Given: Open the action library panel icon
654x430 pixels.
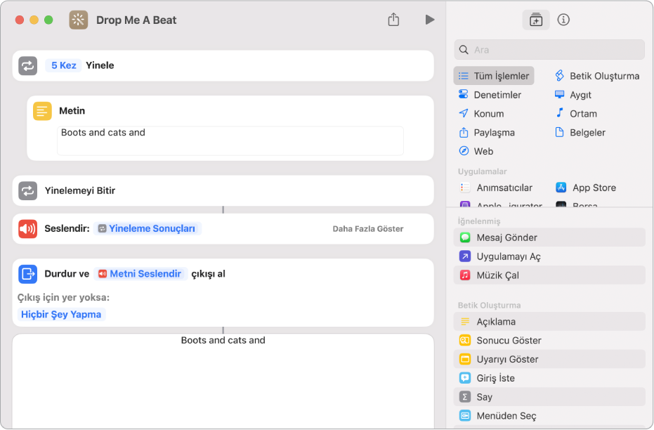Looking at the screenshot, I should tap(535, 20).
